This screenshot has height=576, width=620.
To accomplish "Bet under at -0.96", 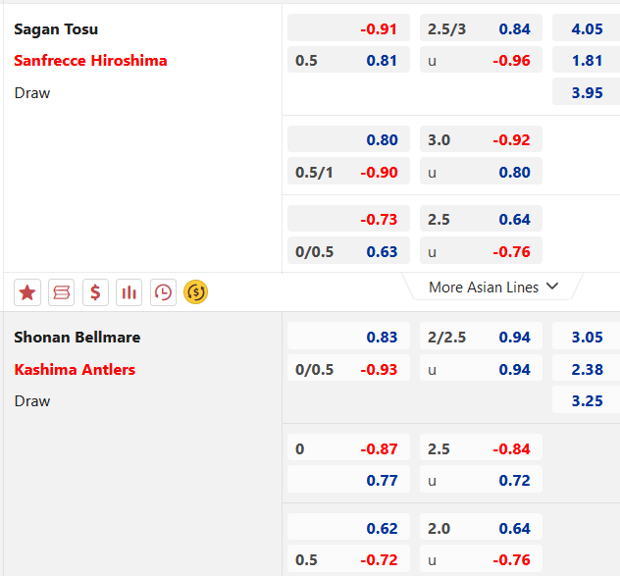I will pos(481,60).
